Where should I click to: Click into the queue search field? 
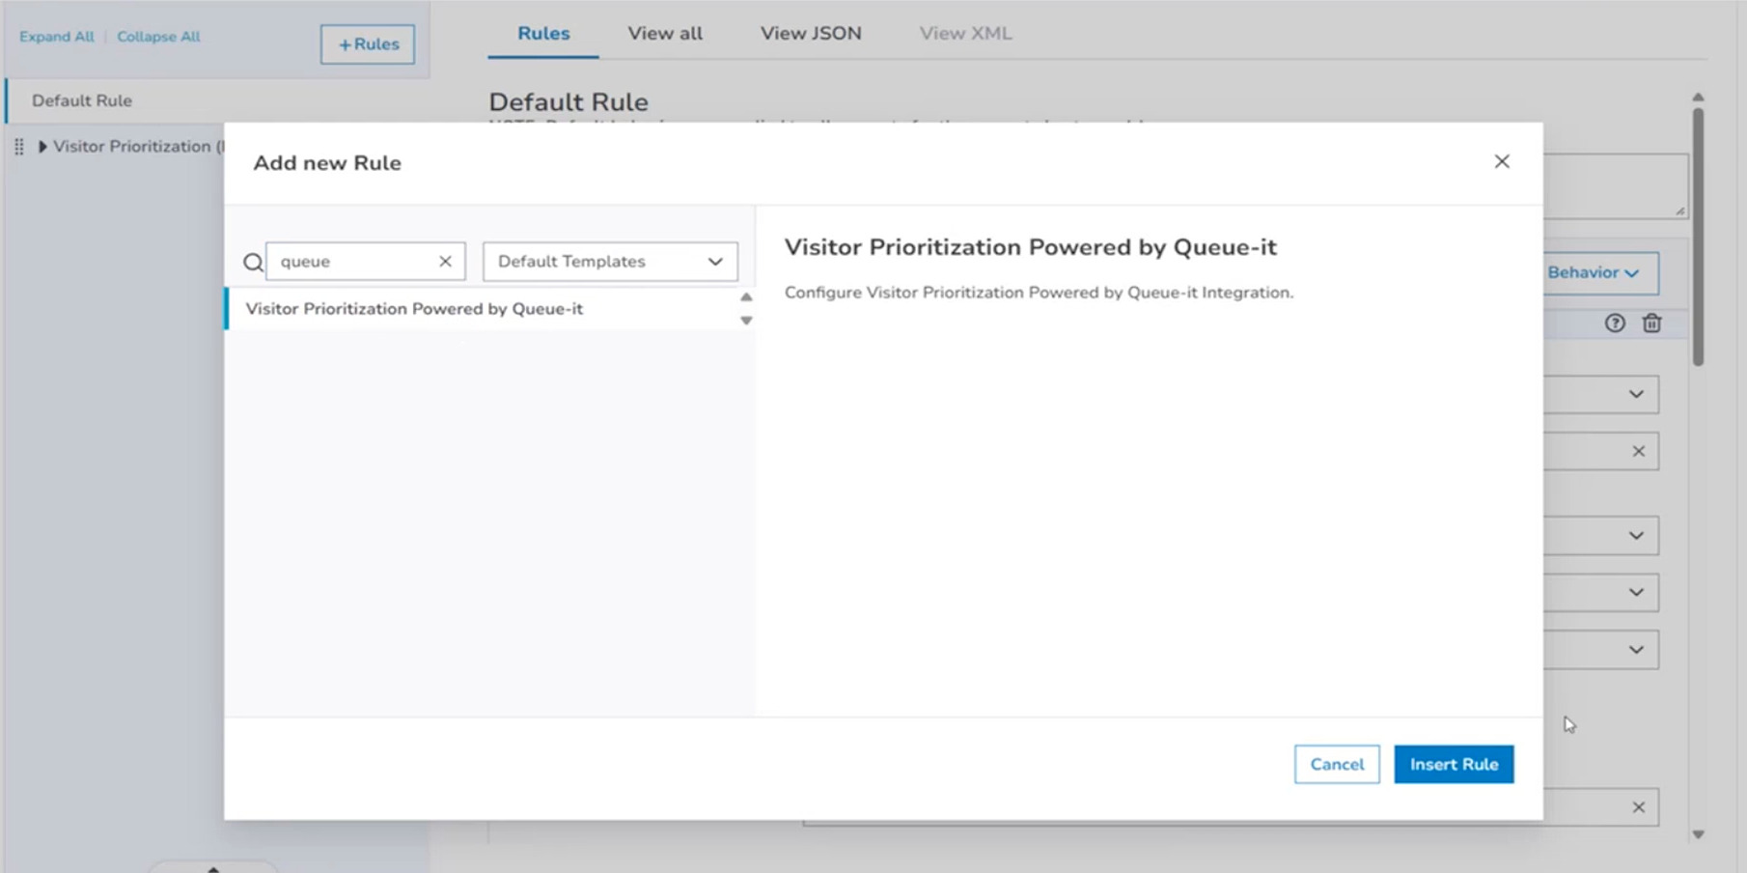coord(365,261)
